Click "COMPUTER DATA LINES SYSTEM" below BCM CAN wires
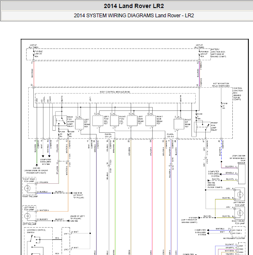Image resolution: width=253 pixels, height=255 pixels. click(46, 162)
